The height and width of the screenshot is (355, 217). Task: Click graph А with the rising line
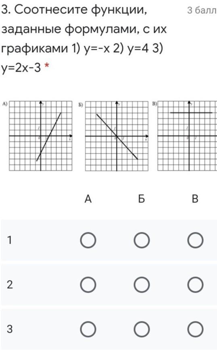pos(41,136)
